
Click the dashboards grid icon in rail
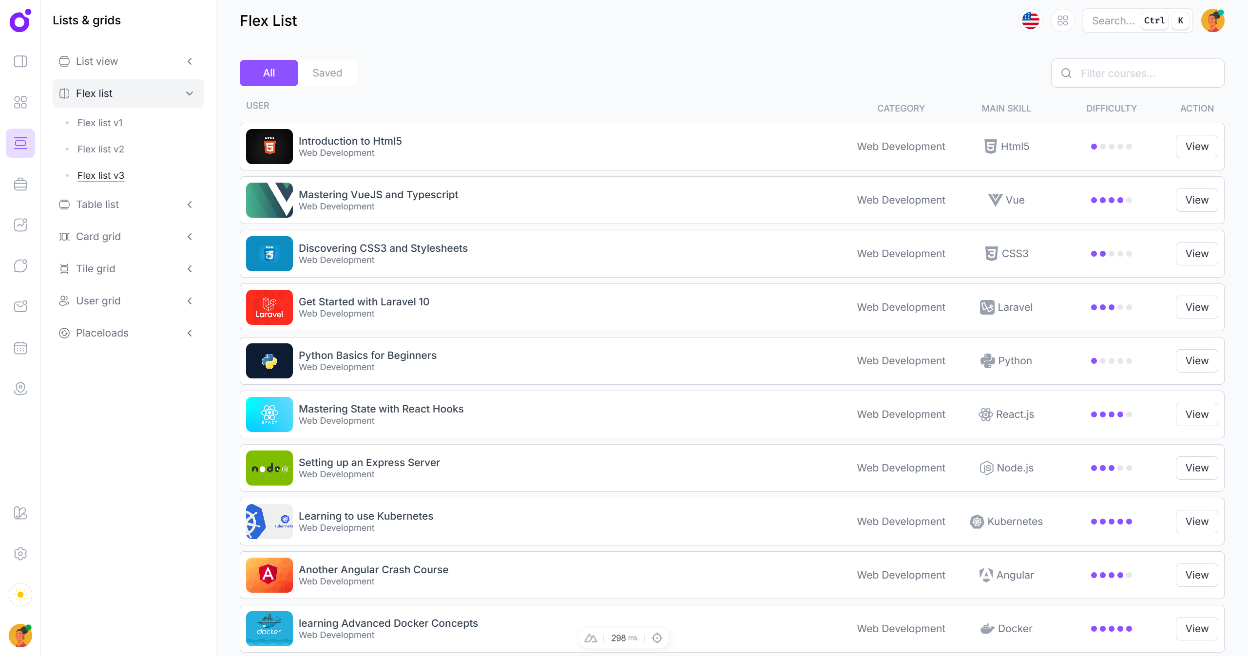tap(20, 102)
